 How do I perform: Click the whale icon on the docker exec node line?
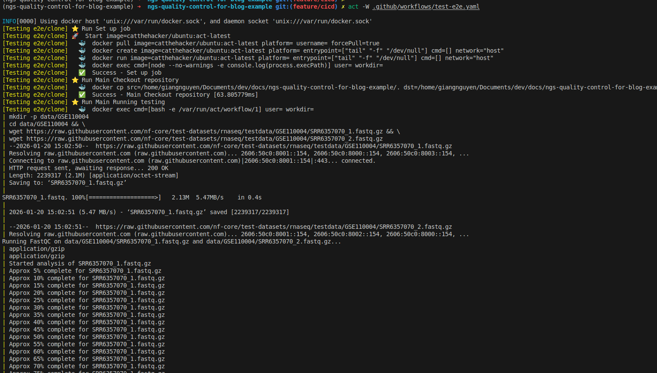coord(82,65)
